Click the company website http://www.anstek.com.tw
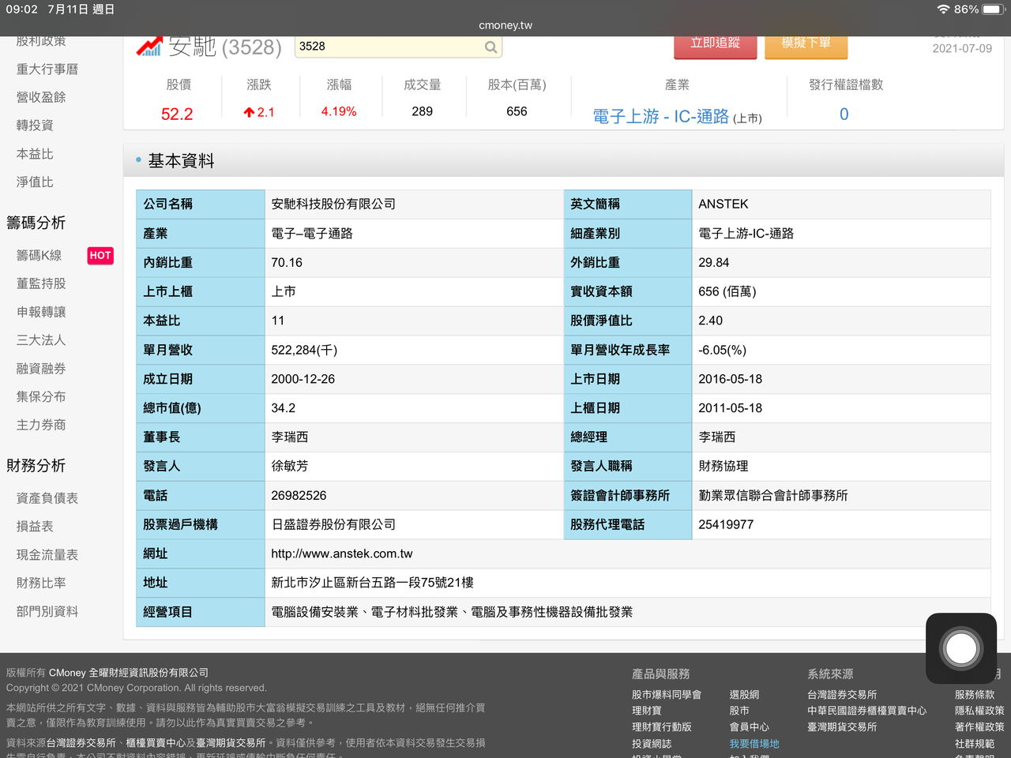The image size is (1011, 758). (342, 554)
